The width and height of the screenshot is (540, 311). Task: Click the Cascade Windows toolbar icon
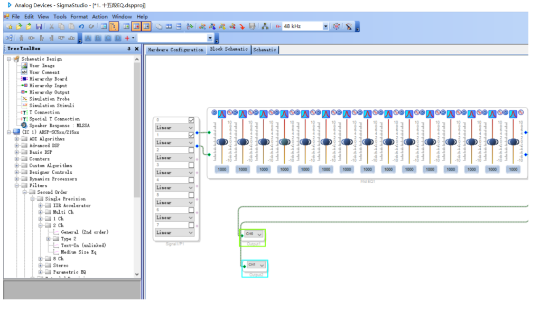tap(159, 26)
